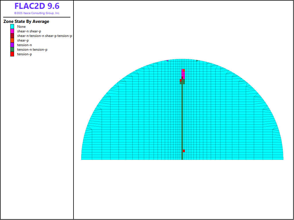The image size is (294, 220).
Task: Select the red tension-p legend swatch
Action: (x=12, y=54)
